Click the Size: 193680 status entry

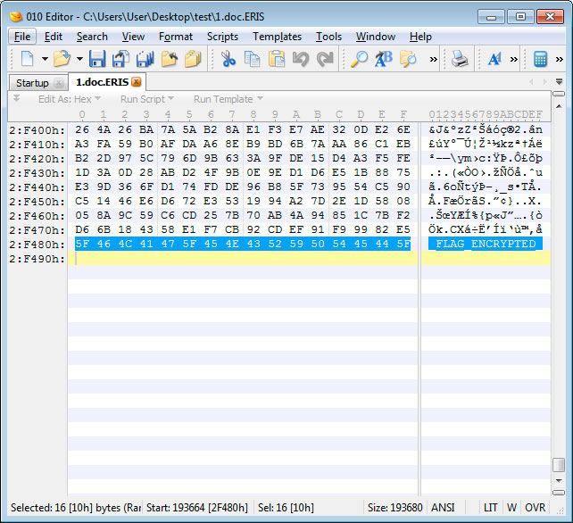pyautogui.click(x=394, y=507)
